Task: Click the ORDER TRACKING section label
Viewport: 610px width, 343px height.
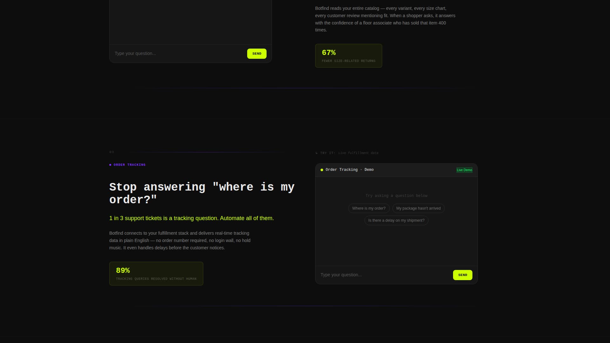Action: point(129,165)
